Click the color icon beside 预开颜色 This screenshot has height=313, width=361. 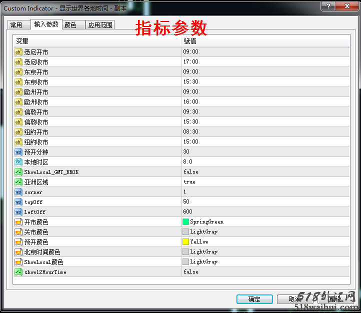point(18,242)
